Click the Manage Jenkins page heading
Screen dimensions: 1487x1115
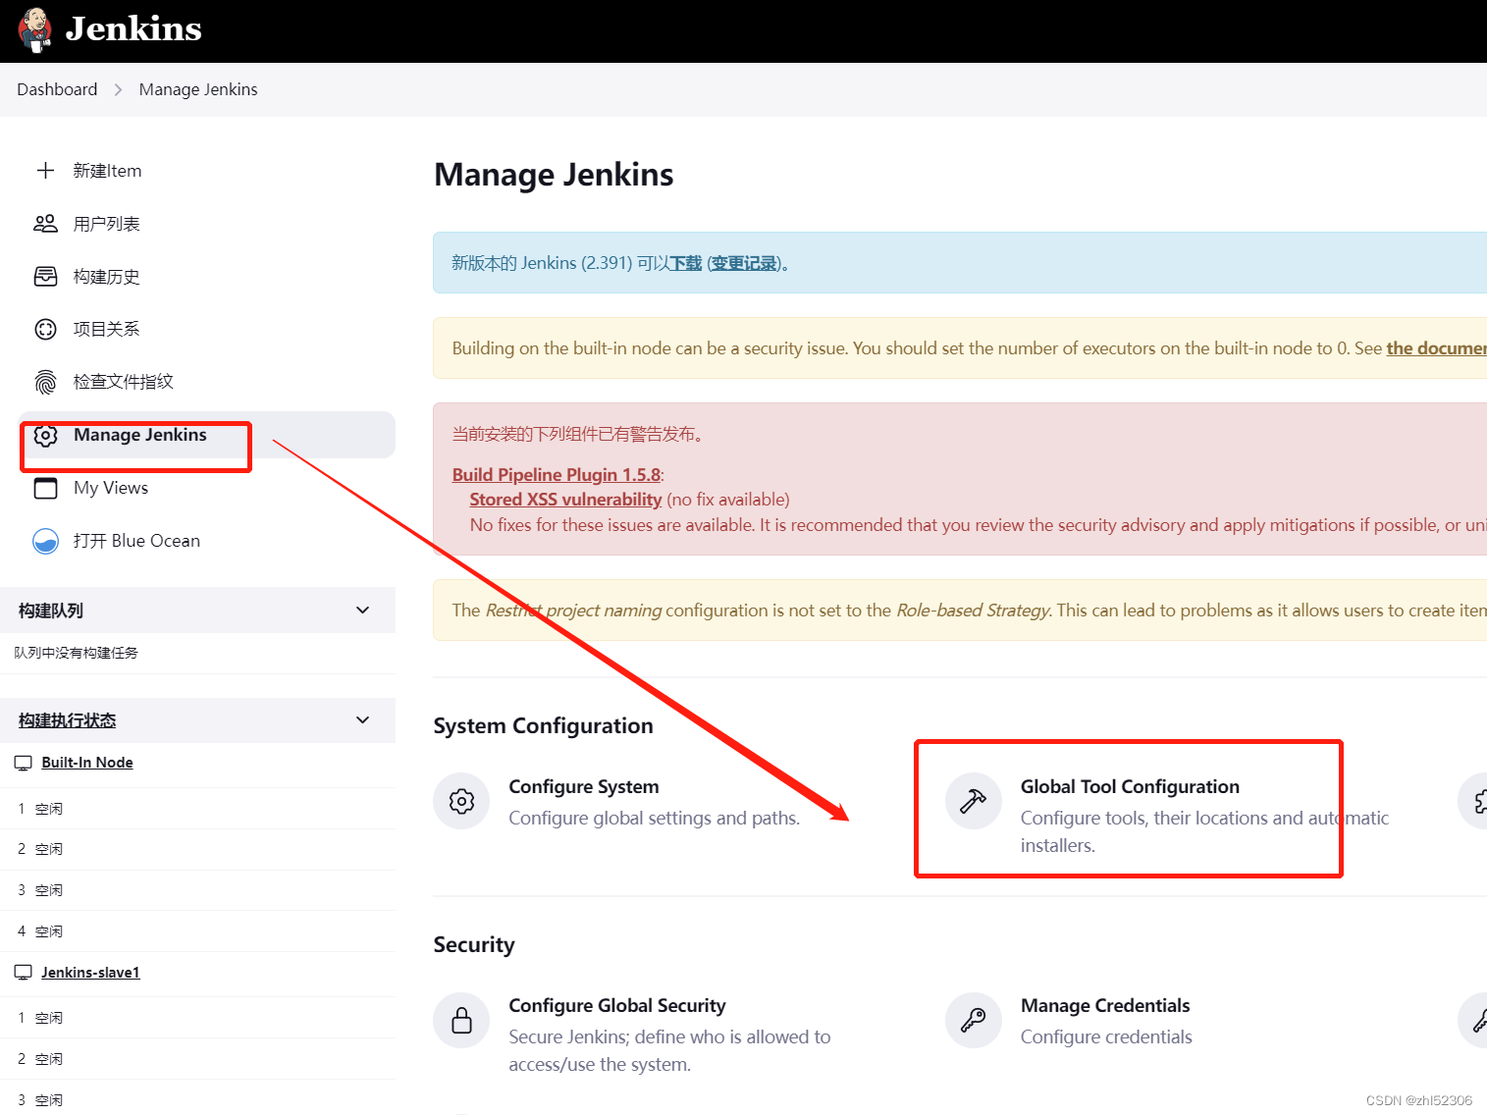pos(554,175)
